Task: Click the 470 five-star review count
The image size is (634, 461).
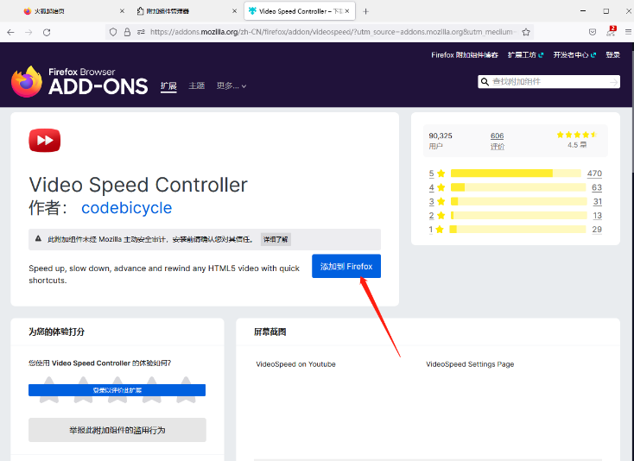Action: pyautogui.click(x=594, y=174)
